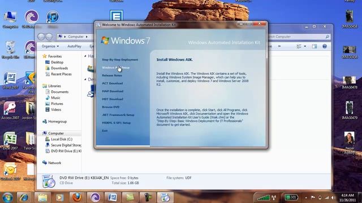Click ACT Download link
Image resolution: width=362 pixels, height=203 pixels.
coord(112,83)
